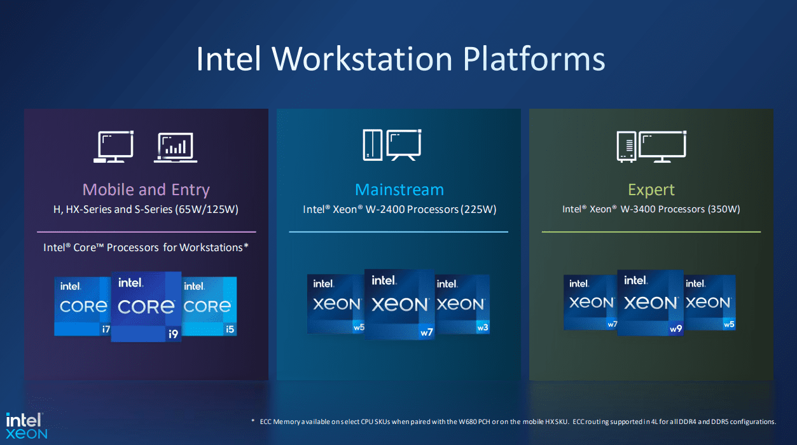Select the workstation icon above Expert
Viewport: 797px width, 445px height.
coord(651,146)
